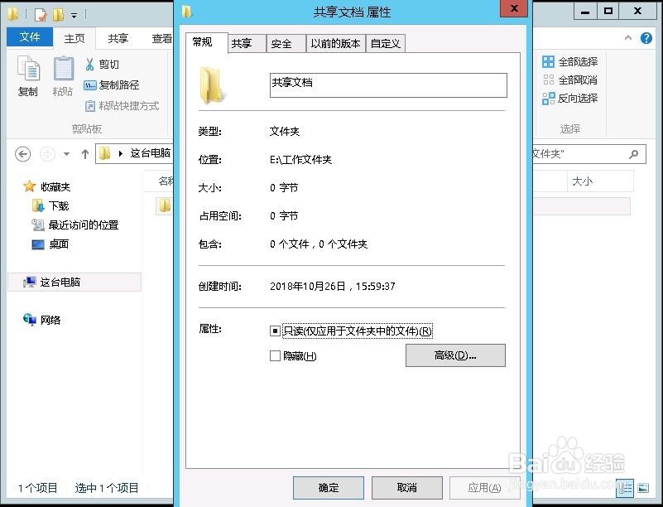
Task: Click the 全部选择 (Select all) icon
Action: [x=549, y=60]
